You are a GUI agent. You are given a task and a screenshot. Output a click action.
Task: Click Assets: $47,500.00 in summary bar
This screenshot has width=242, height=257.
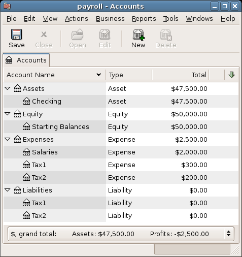[x=103, y=234]
